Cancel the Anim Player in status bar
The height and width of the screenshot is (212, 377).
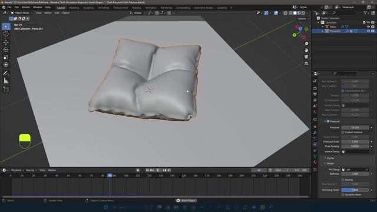pyautogui.click(x=178, y=200)
